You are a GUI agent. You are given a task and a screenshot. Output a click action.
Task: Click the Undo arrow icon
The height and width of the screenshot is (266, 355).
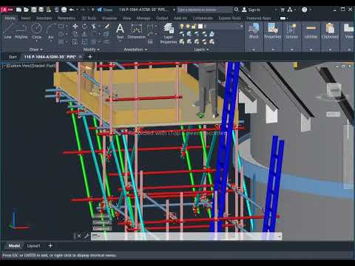click(x=72, y=10)
